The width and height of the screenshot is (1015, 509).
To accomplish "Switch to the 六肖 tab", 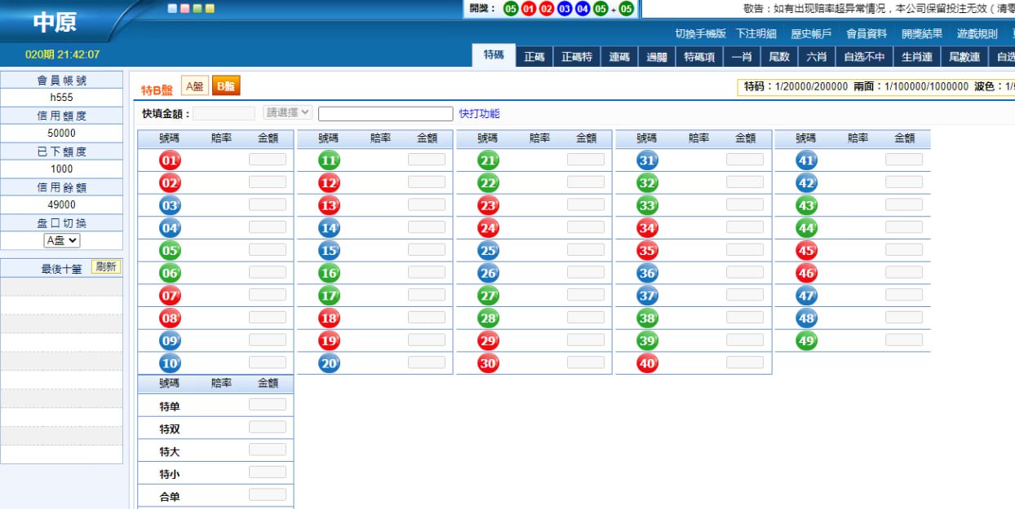I will click(x=816, y=57).
